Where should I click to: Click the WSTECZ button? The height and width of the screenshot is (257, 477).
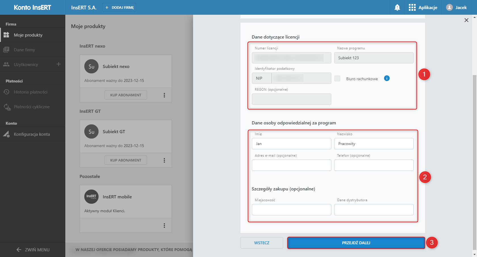point(262,243)
